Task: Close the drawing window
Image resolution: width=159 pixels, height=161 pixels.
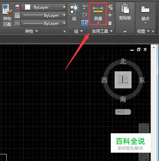Action: [145, 49]
